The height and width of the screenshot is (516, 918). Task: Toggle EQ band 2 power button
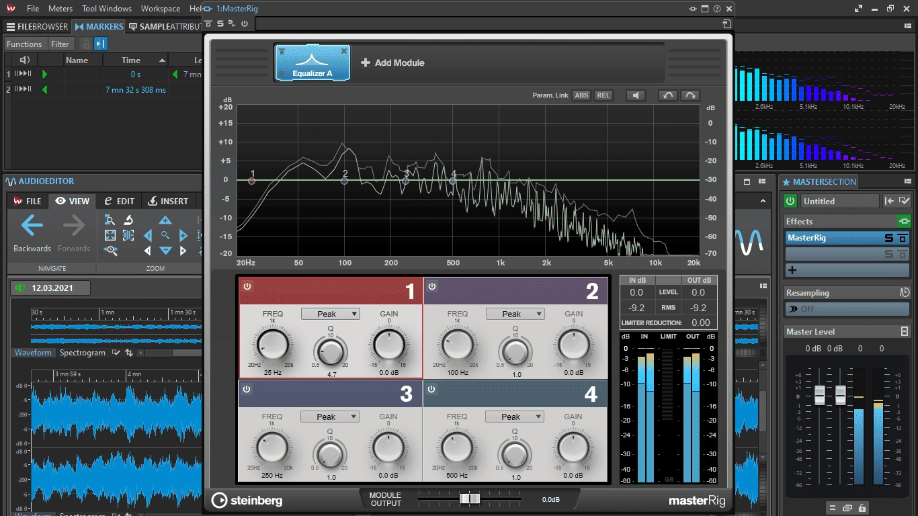point(432,286)
